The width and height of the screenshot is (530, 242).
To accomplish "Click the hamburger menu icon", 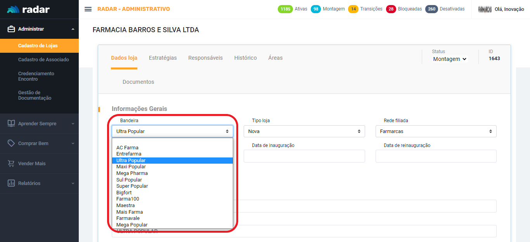I will pos(88,9).
